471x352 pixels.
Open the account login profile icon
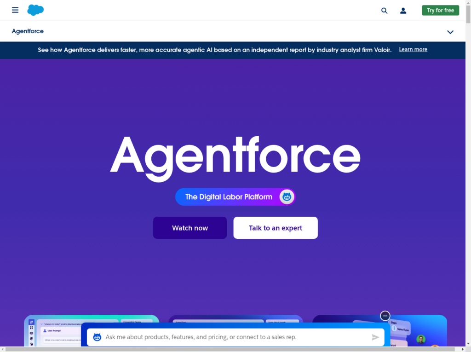403,11
